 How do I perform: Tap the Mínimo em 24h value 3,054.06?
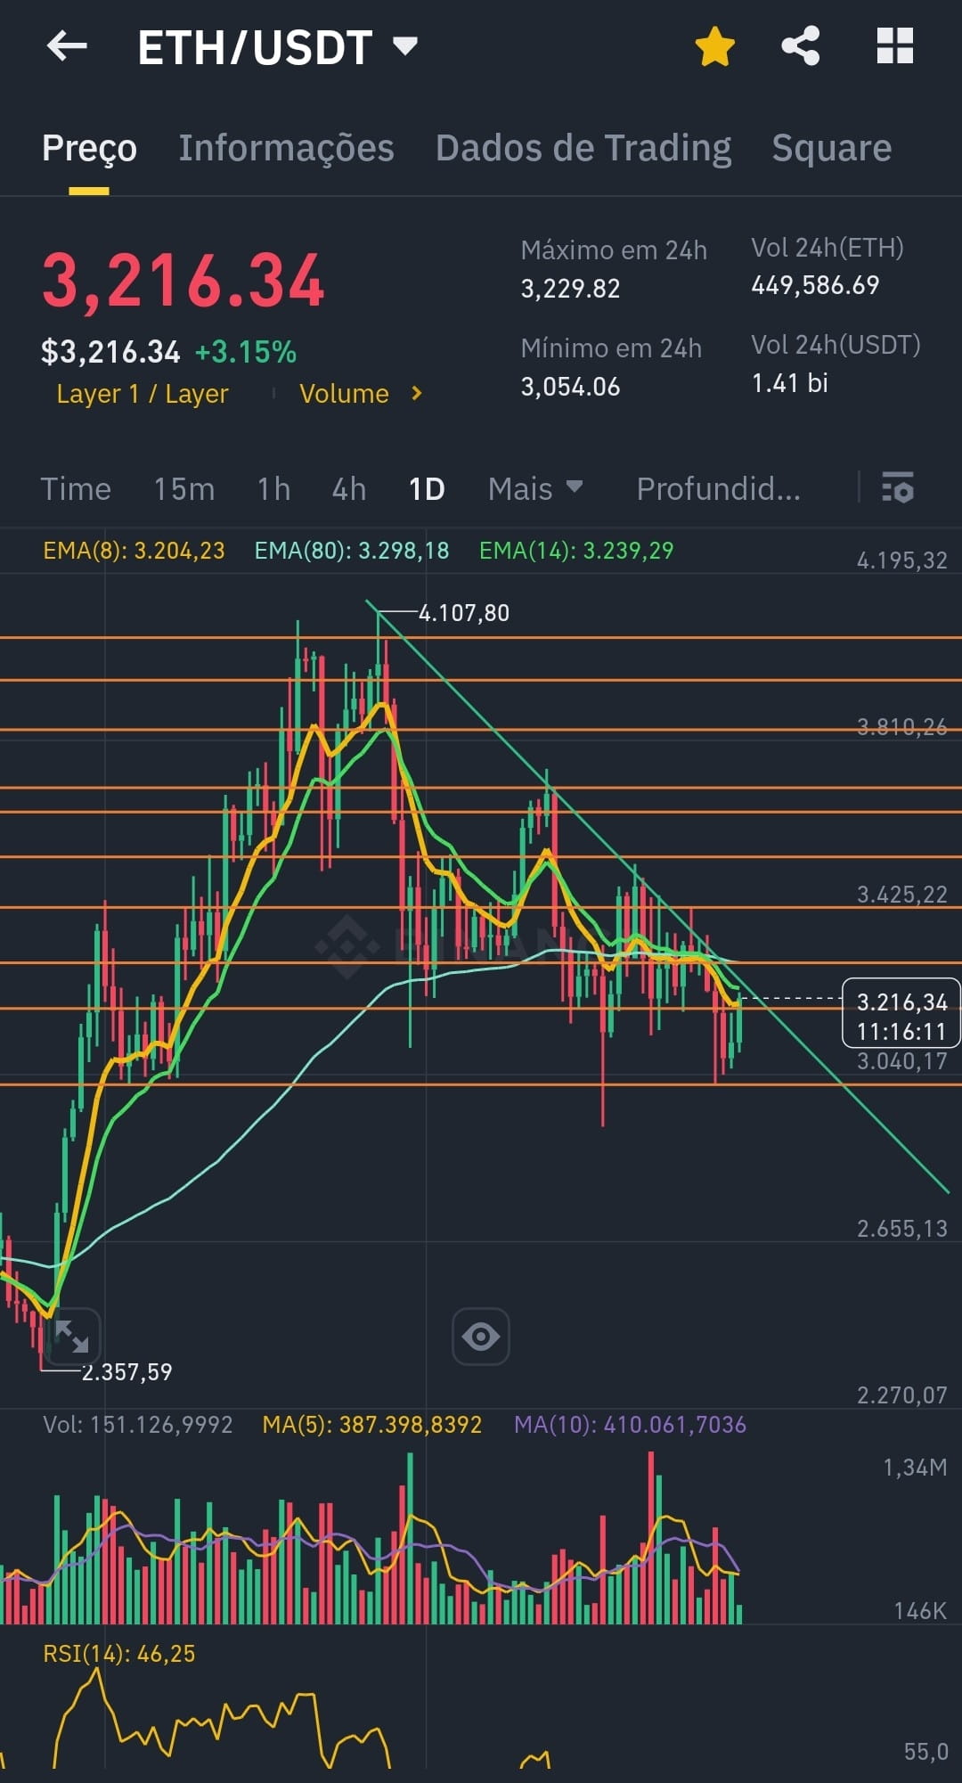(570, 387)
